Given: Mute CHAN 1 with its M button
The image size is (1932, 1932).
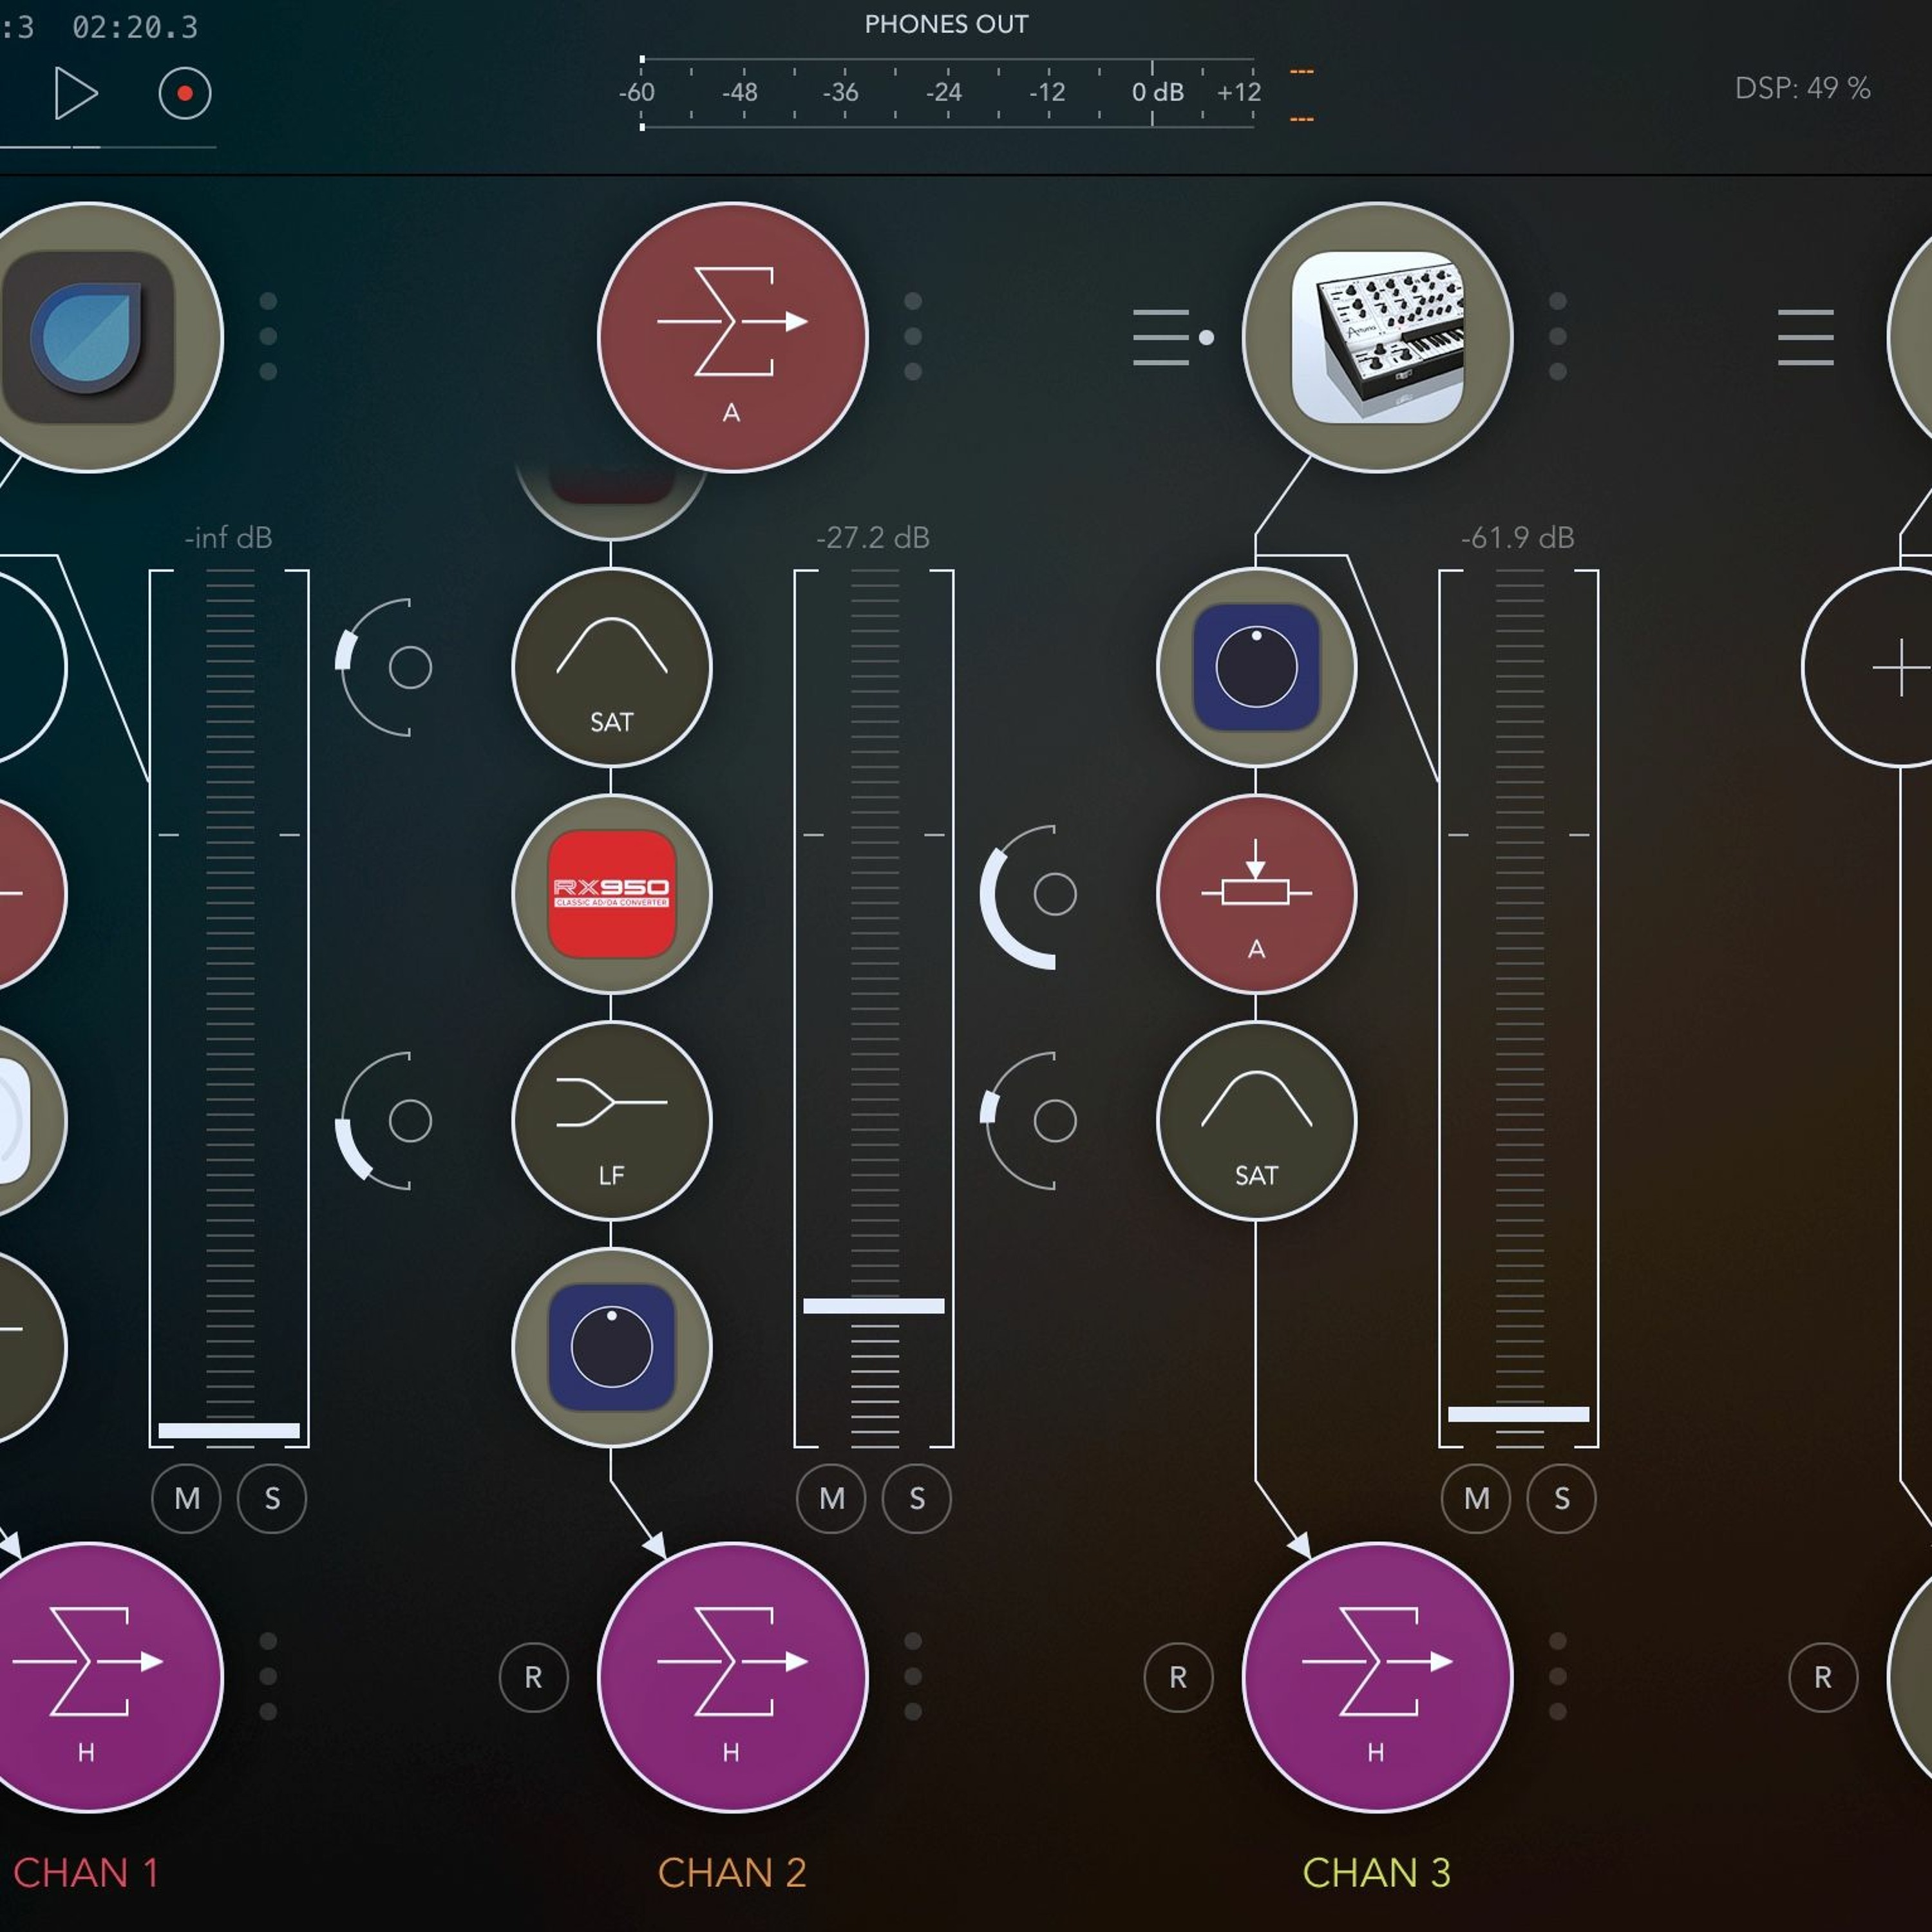Looking at the screenshot, I should [187, 1498].
